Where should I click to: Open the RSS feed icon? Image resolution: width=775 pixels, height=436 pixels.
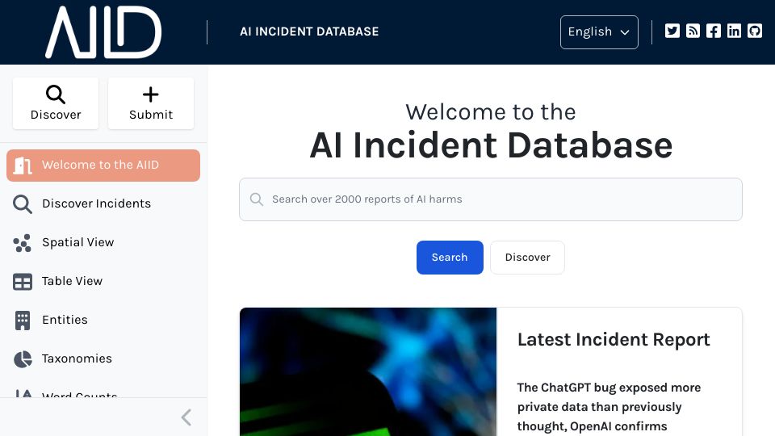click(693, 31)
